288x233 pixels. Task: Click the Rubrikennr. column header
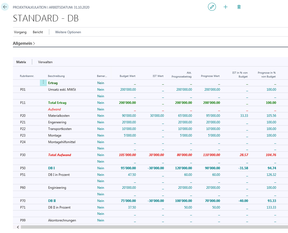pyautogui.click(x=27, y=76)
